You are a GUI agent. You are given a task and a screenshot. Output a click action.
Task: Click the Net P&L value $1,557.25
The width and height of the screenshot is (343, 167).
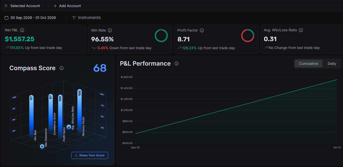pos(19,39)
